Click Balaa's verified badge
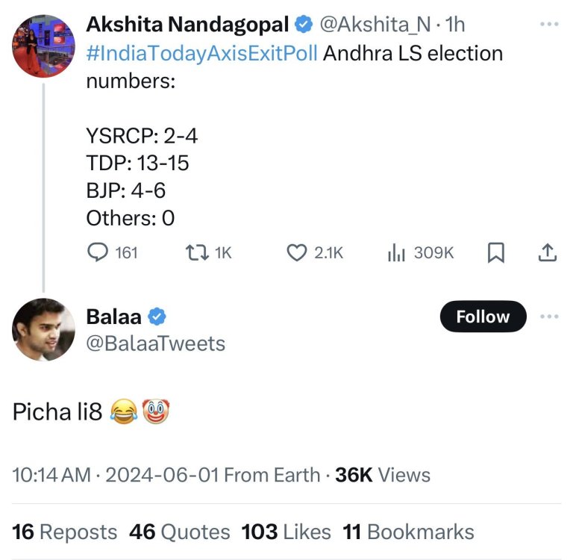The image size is (573, 560). (x=157, y=317)
